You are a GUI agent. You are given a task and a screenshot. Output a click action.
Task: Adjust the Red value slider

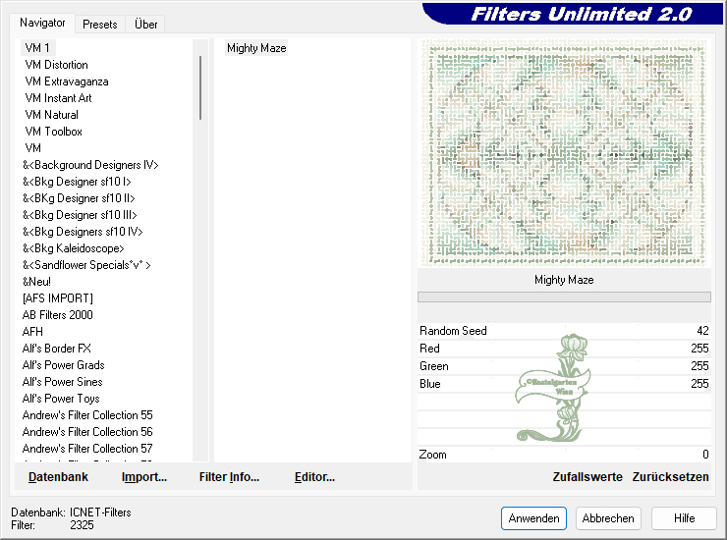(564, 349)
